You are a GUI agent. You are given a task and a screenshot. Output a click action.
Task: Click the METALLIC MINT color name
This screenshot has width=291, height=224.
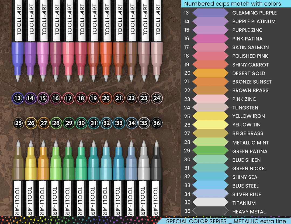pos(251,143)
